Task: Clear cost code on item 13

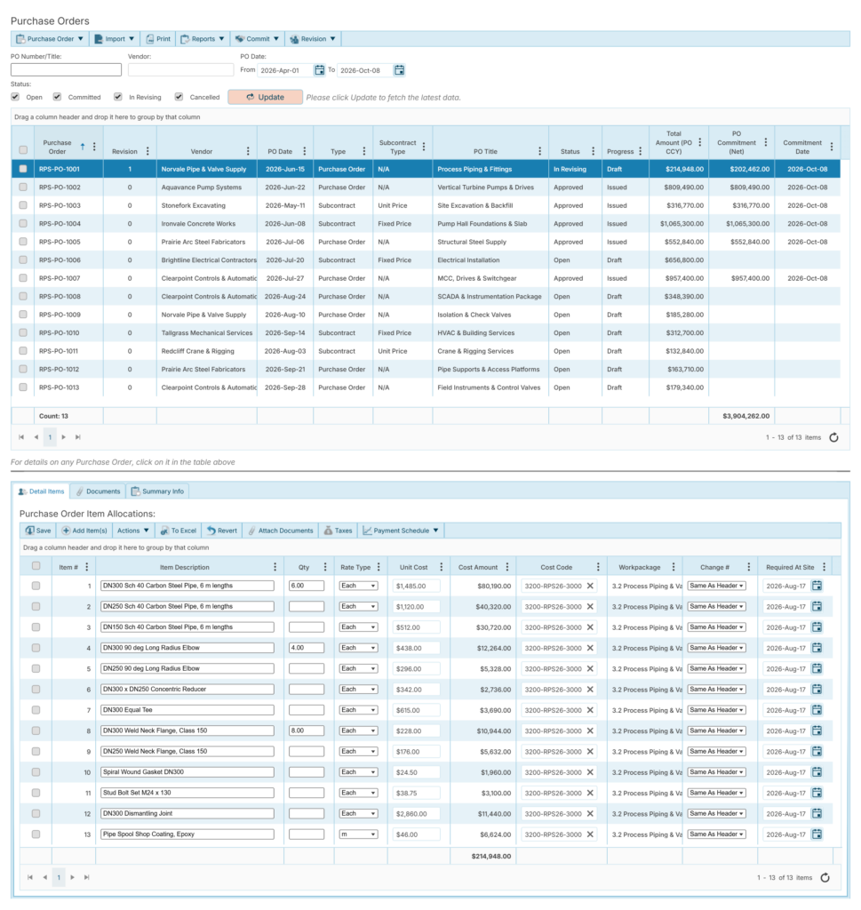Action: pos(590,834)
